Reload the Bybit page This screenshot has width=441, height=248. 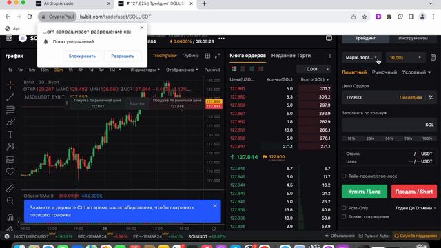[30, 17]
